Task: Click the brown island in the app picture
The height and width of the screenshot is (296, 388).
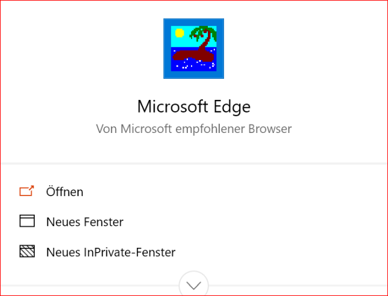Action: pos(193,55)
